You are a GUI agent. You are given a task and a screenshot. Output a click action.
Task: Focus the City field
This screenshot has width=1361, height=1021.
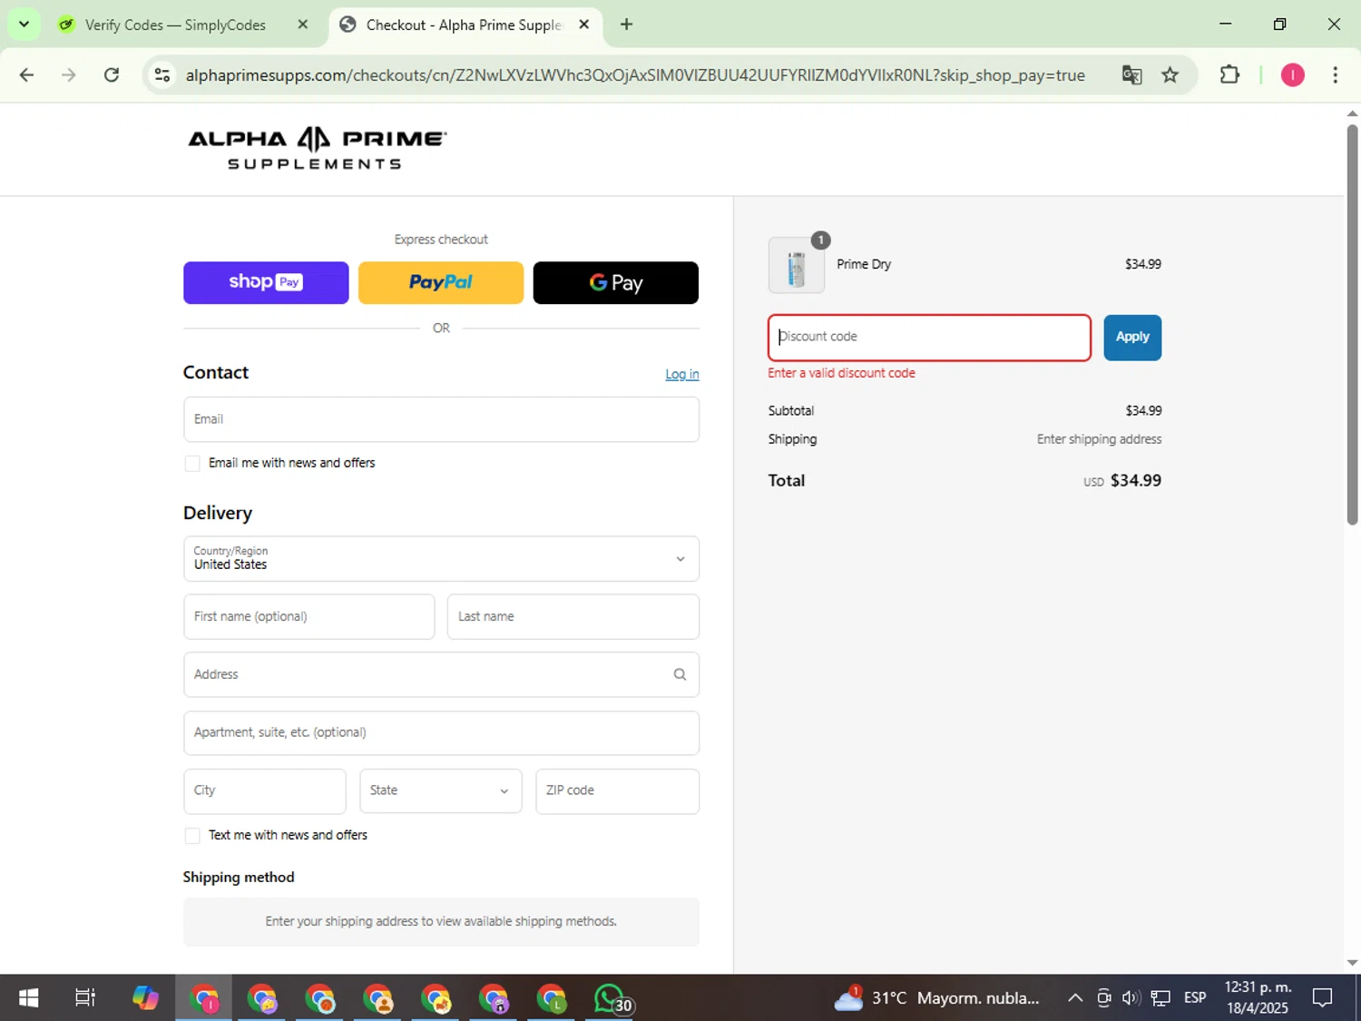point(264,790)
